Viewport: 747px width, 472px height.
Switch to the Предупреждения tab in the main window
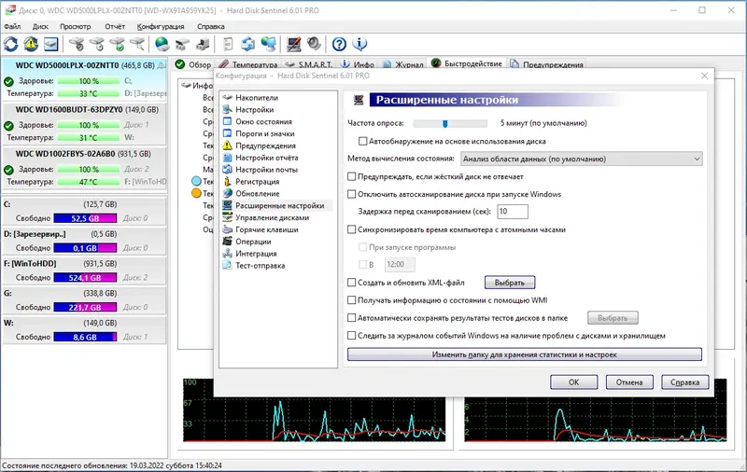point(547,64)
